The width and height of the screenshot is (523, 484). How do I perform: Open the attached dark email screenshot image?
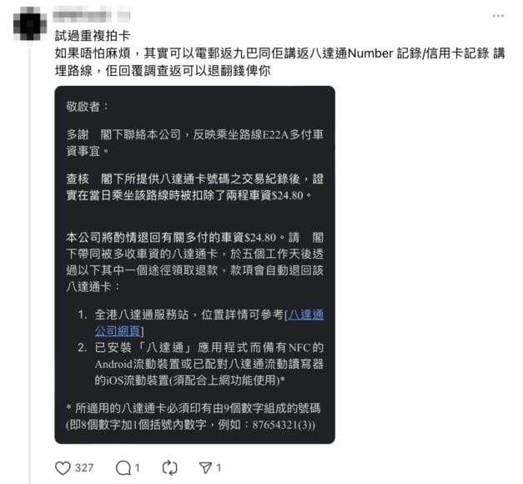(195, 265)
